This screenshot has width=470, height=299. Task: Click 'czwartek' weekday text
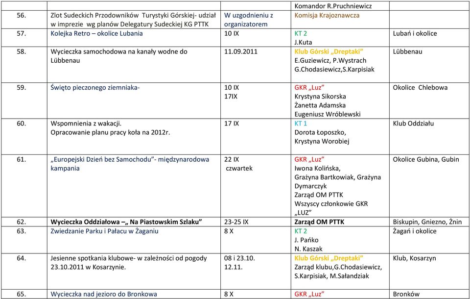click(x=239, y=169)
